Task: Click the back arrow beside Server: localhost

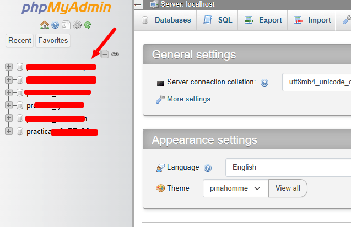Action: tap(138, 4)
